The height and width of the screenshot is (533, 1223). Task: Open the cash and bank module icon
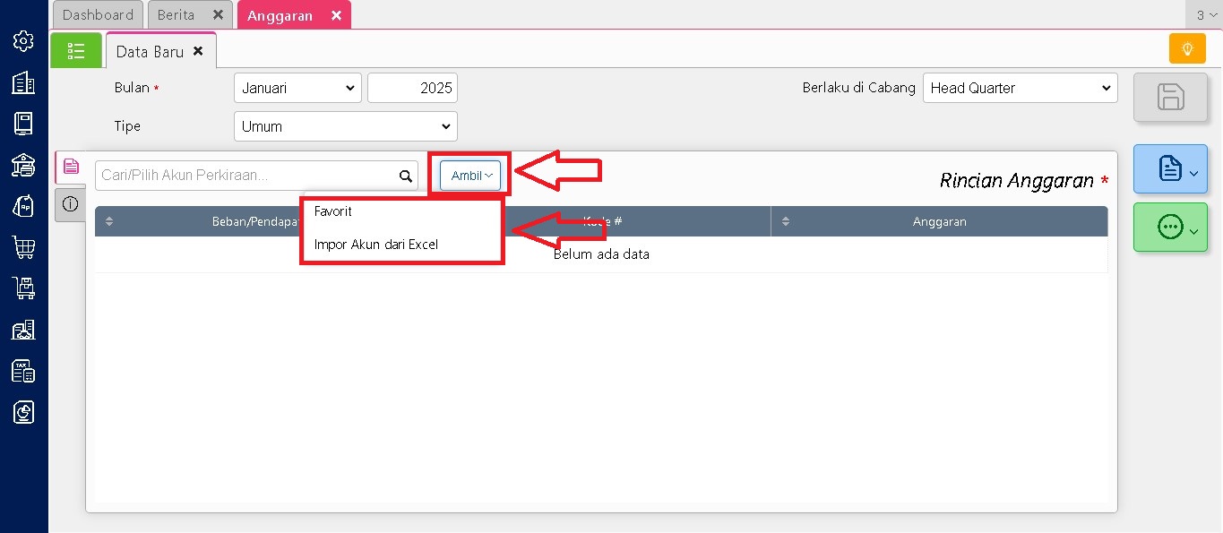(x=23, y=165)
